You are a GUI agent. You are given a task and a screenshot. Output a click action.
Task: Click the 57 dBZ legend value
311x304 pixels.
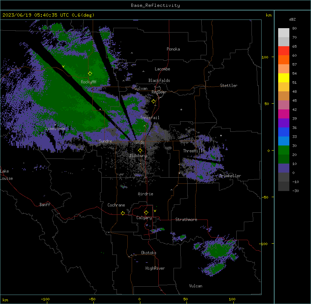(x=294, y=65)
